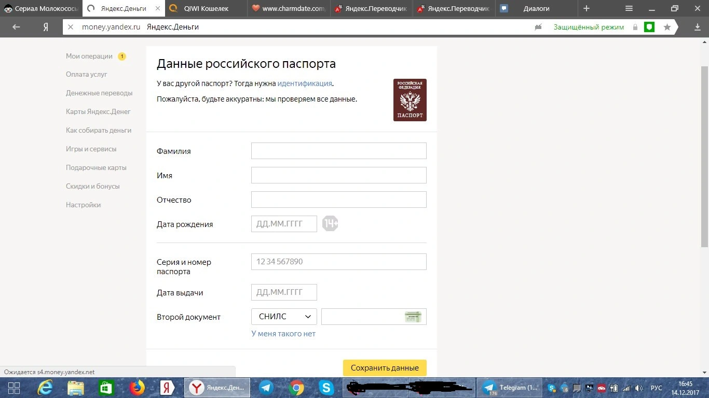Image resolution: width=709 pixels, height=398 pixels.
Task: Click the pinned Yandex "Я" taskbar icon
Action: (167, 388)
